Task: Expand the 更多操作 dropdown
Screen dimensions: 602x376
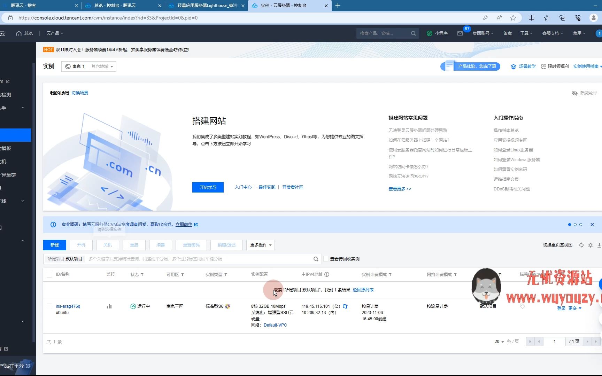Action: point(261,245)
